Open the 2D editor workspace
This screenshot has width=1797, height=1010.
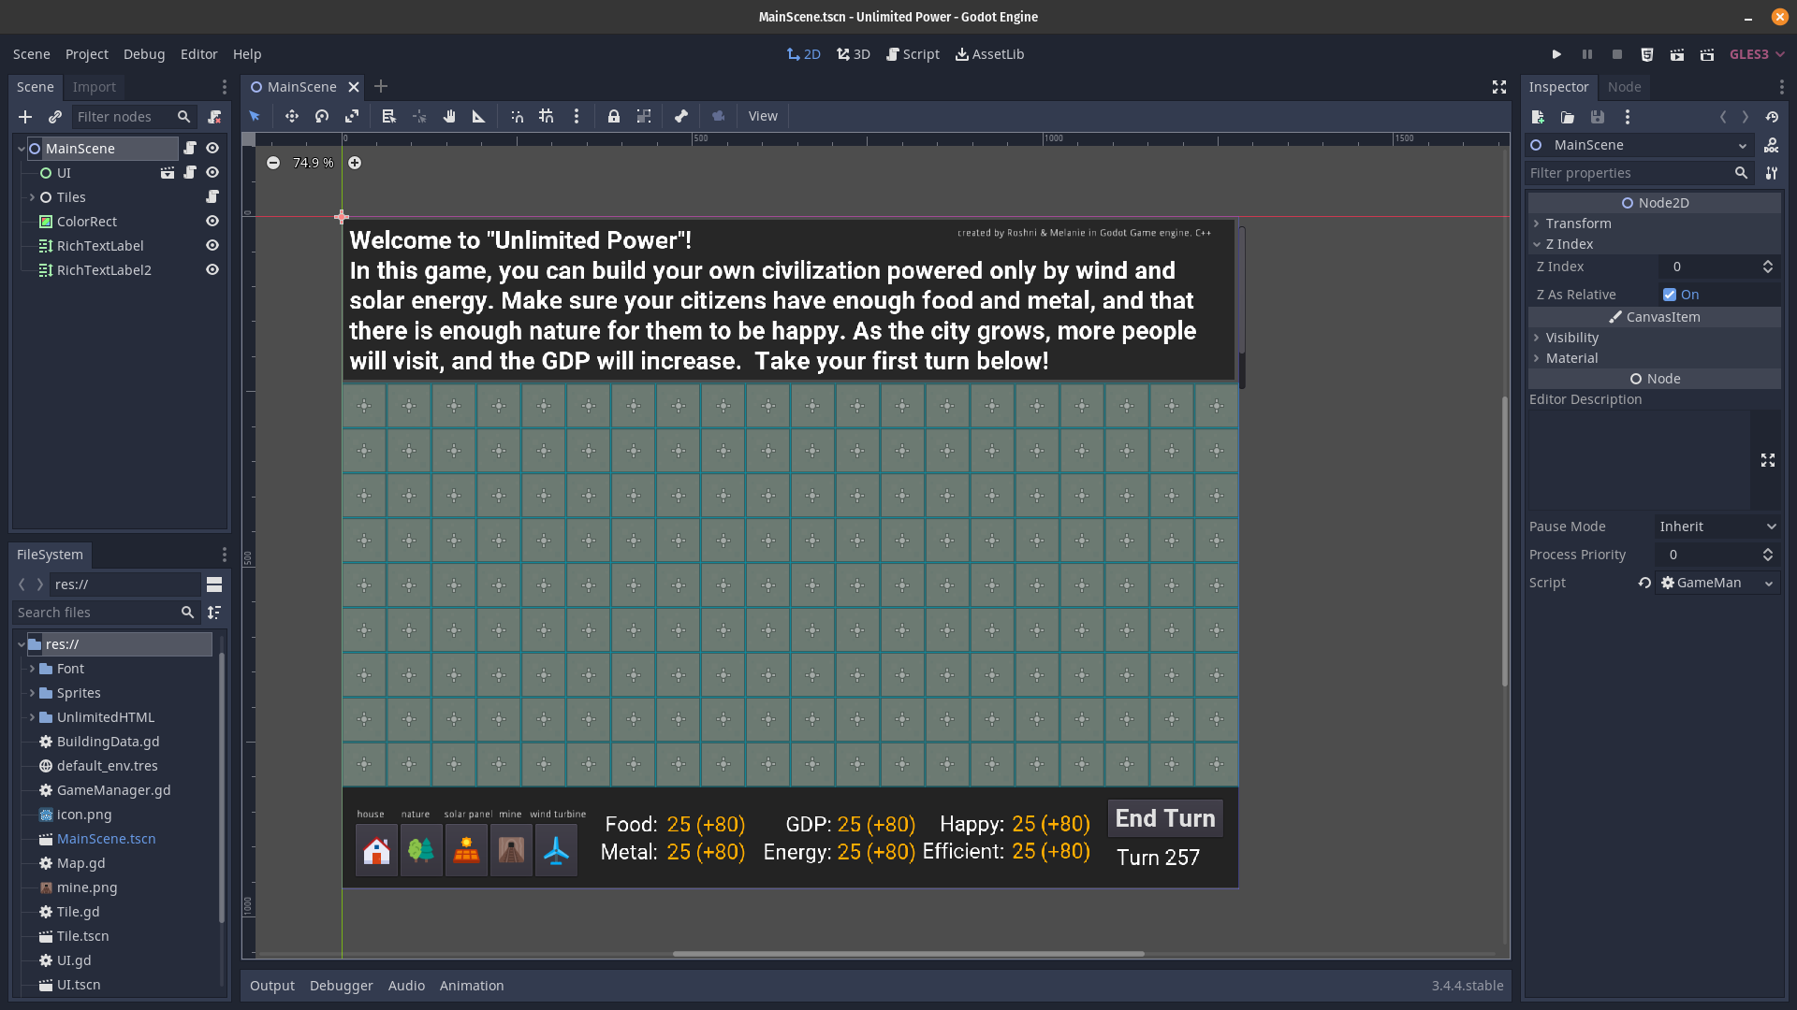803,54
